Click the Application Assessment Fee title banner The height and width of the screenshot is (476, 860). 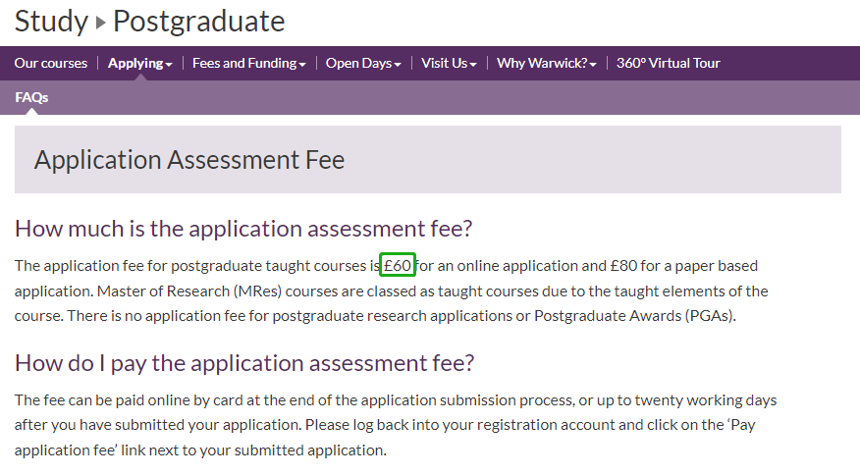pos(428,160)
